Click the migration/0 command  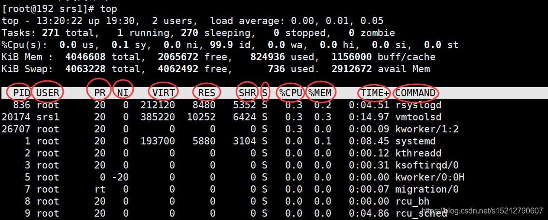427,190
